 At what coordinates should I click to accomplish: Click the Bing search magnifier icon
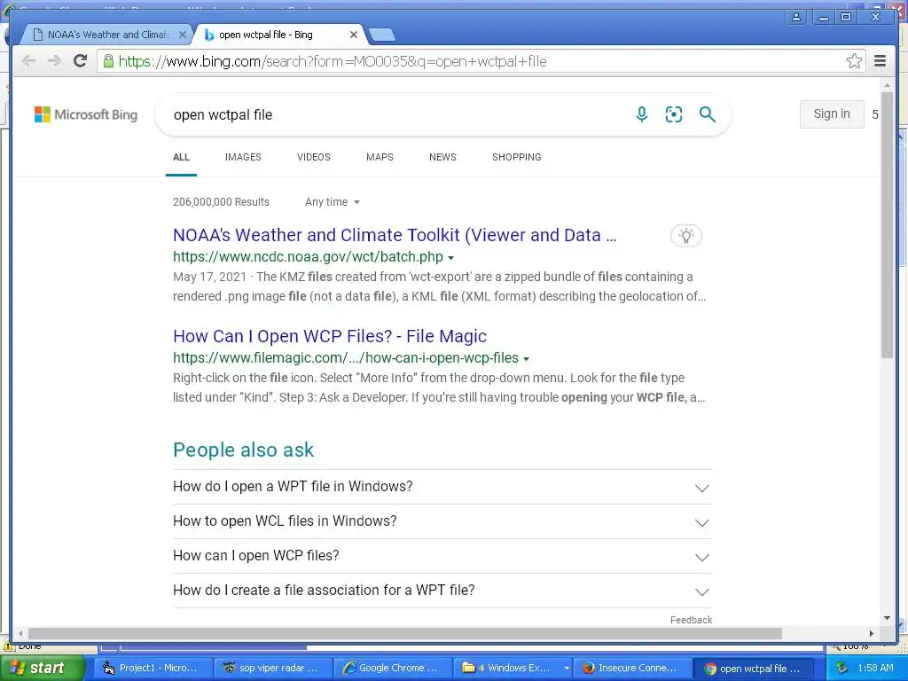[707, 114]
